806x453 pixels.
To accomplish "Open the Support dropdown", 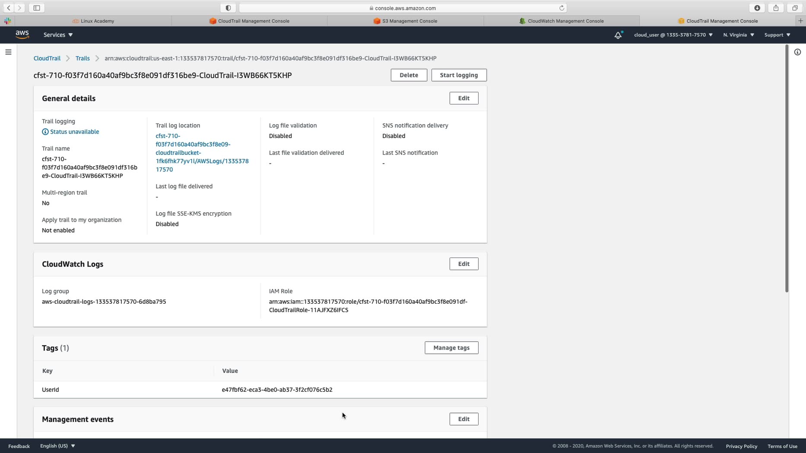I will [x=777, y=35].
